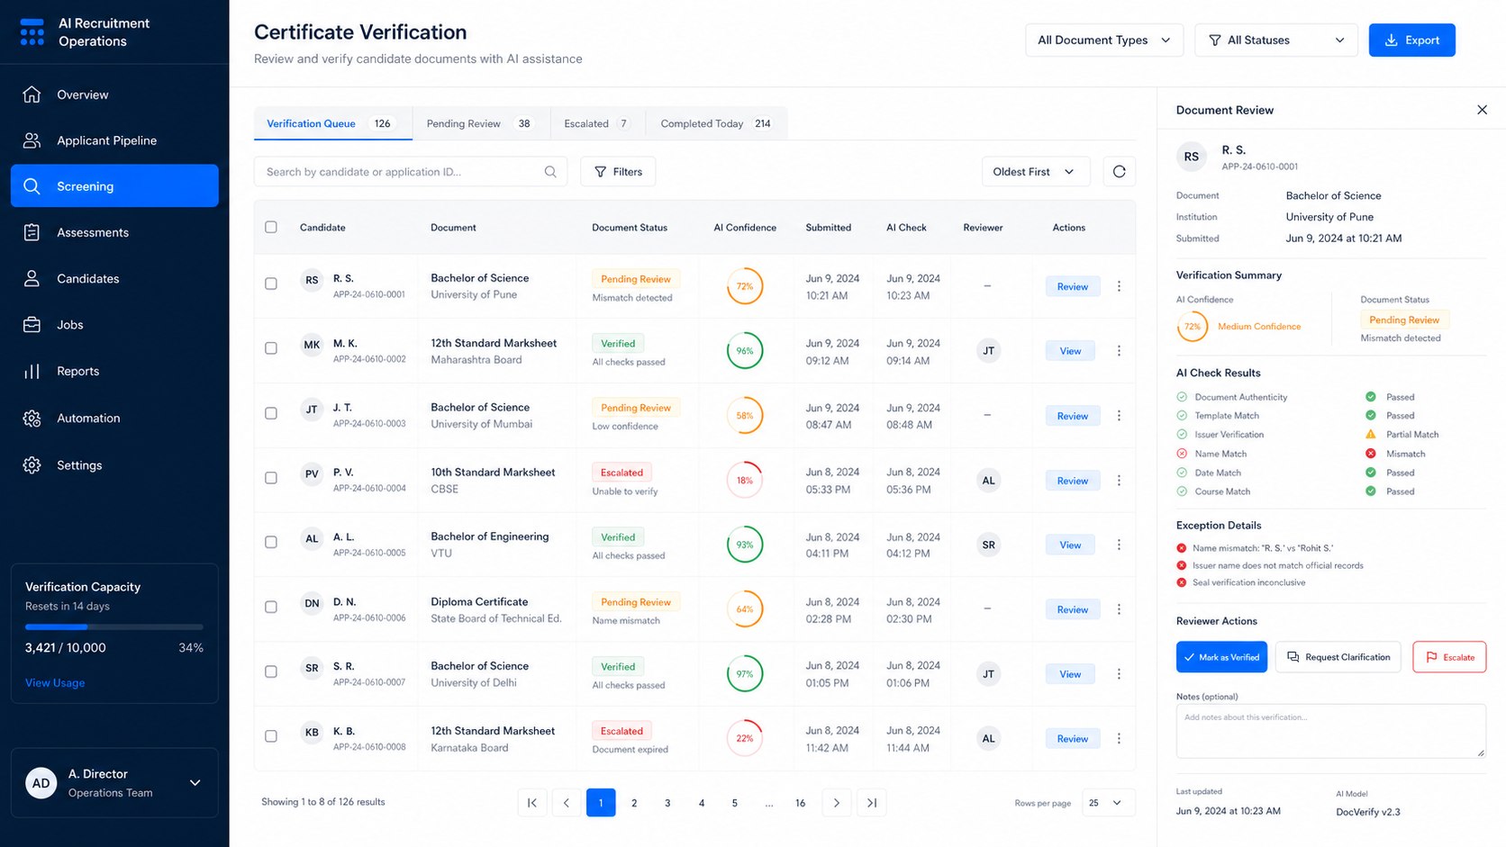Open the Reports bar chart icon
Viewport: 1506px width, 847px height.
32,371
